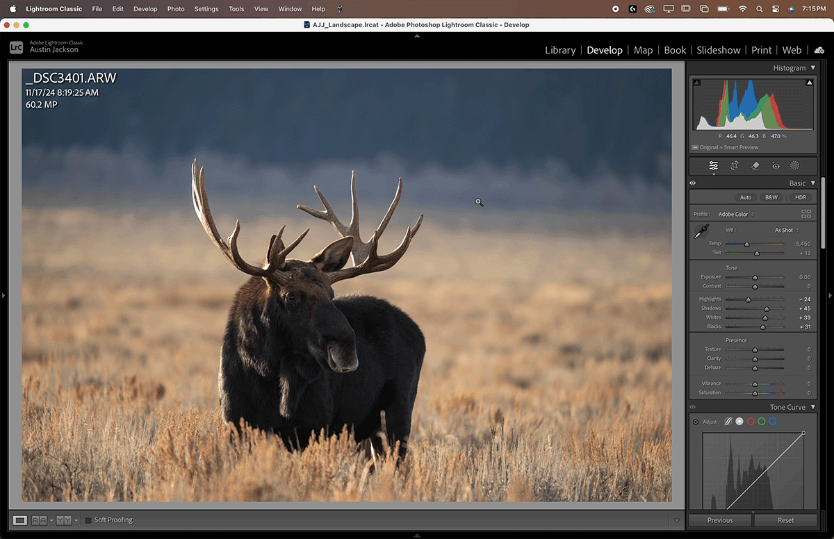The height and width of the screenshot is (539, 834).
Task: Click the screen recording stop icon
Action: coord(616,9)
